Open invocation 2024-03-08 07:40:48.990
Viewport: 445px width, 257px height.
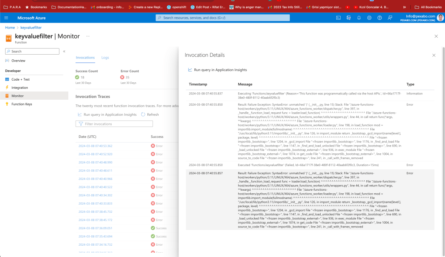point(95,163)
